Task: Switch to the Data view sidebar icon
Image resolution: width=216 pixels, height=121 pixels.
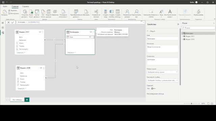Action: pos(3,28)
